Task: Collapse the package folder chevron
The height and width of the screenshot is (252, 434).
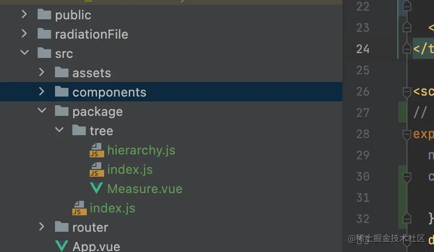Action: [x=42, y=111]
